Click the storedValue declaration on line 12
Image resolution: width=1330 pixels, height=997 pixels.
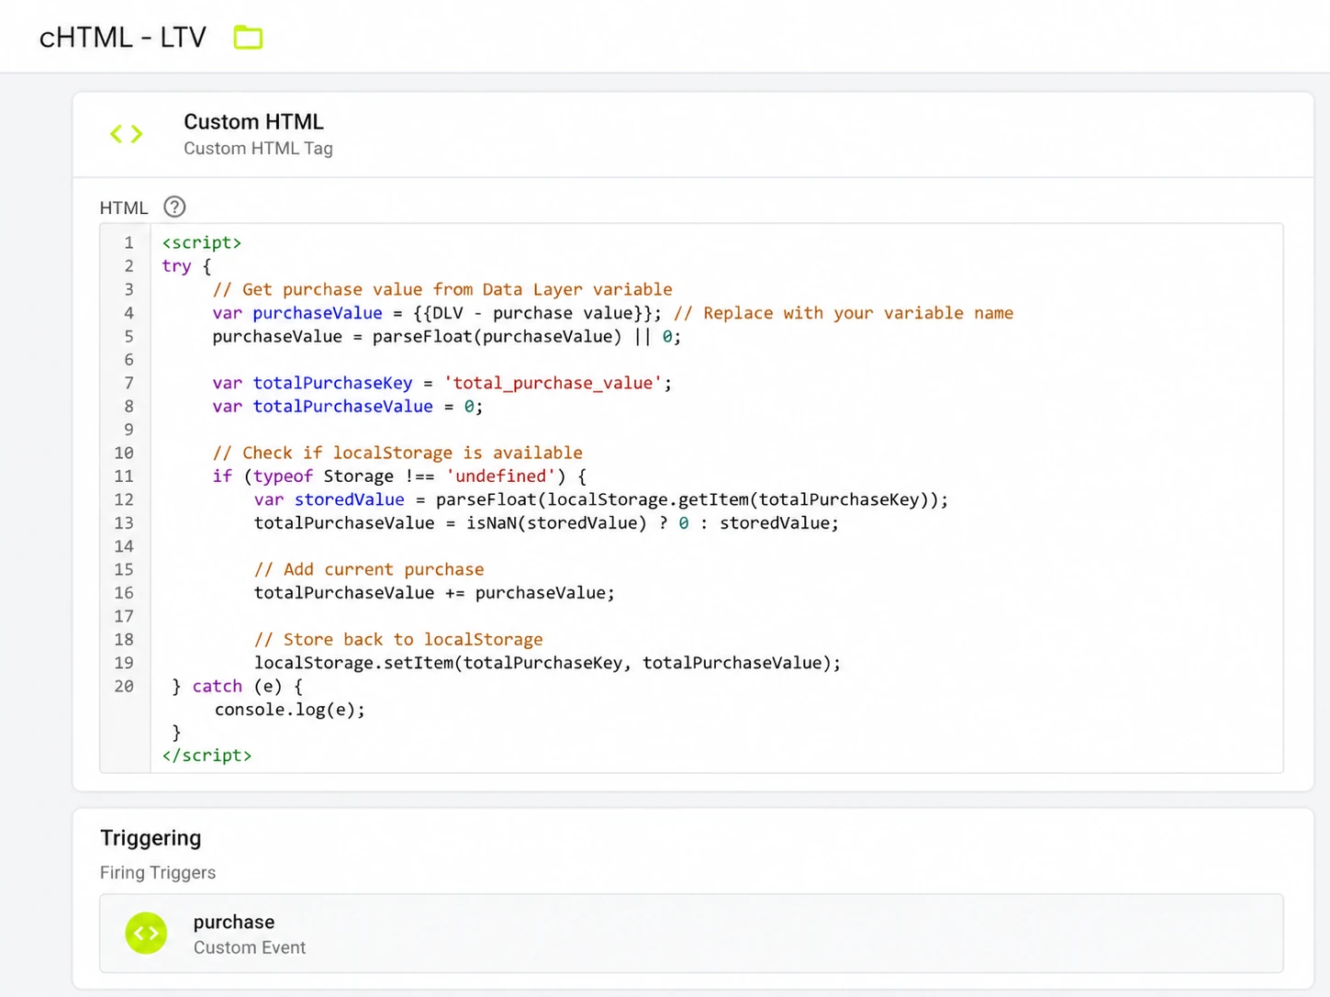pyautogui.click(x=601, y=499)
